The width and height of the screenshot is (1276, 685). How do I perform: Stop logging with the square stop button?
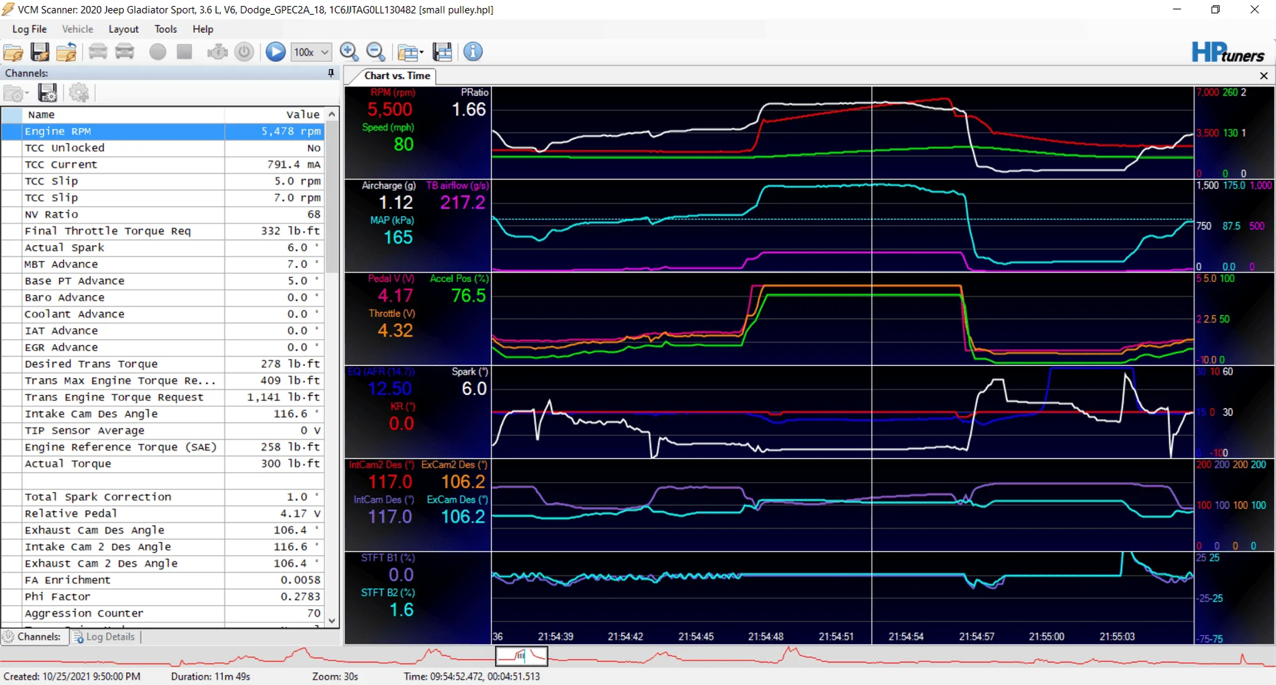pos(185,52)
